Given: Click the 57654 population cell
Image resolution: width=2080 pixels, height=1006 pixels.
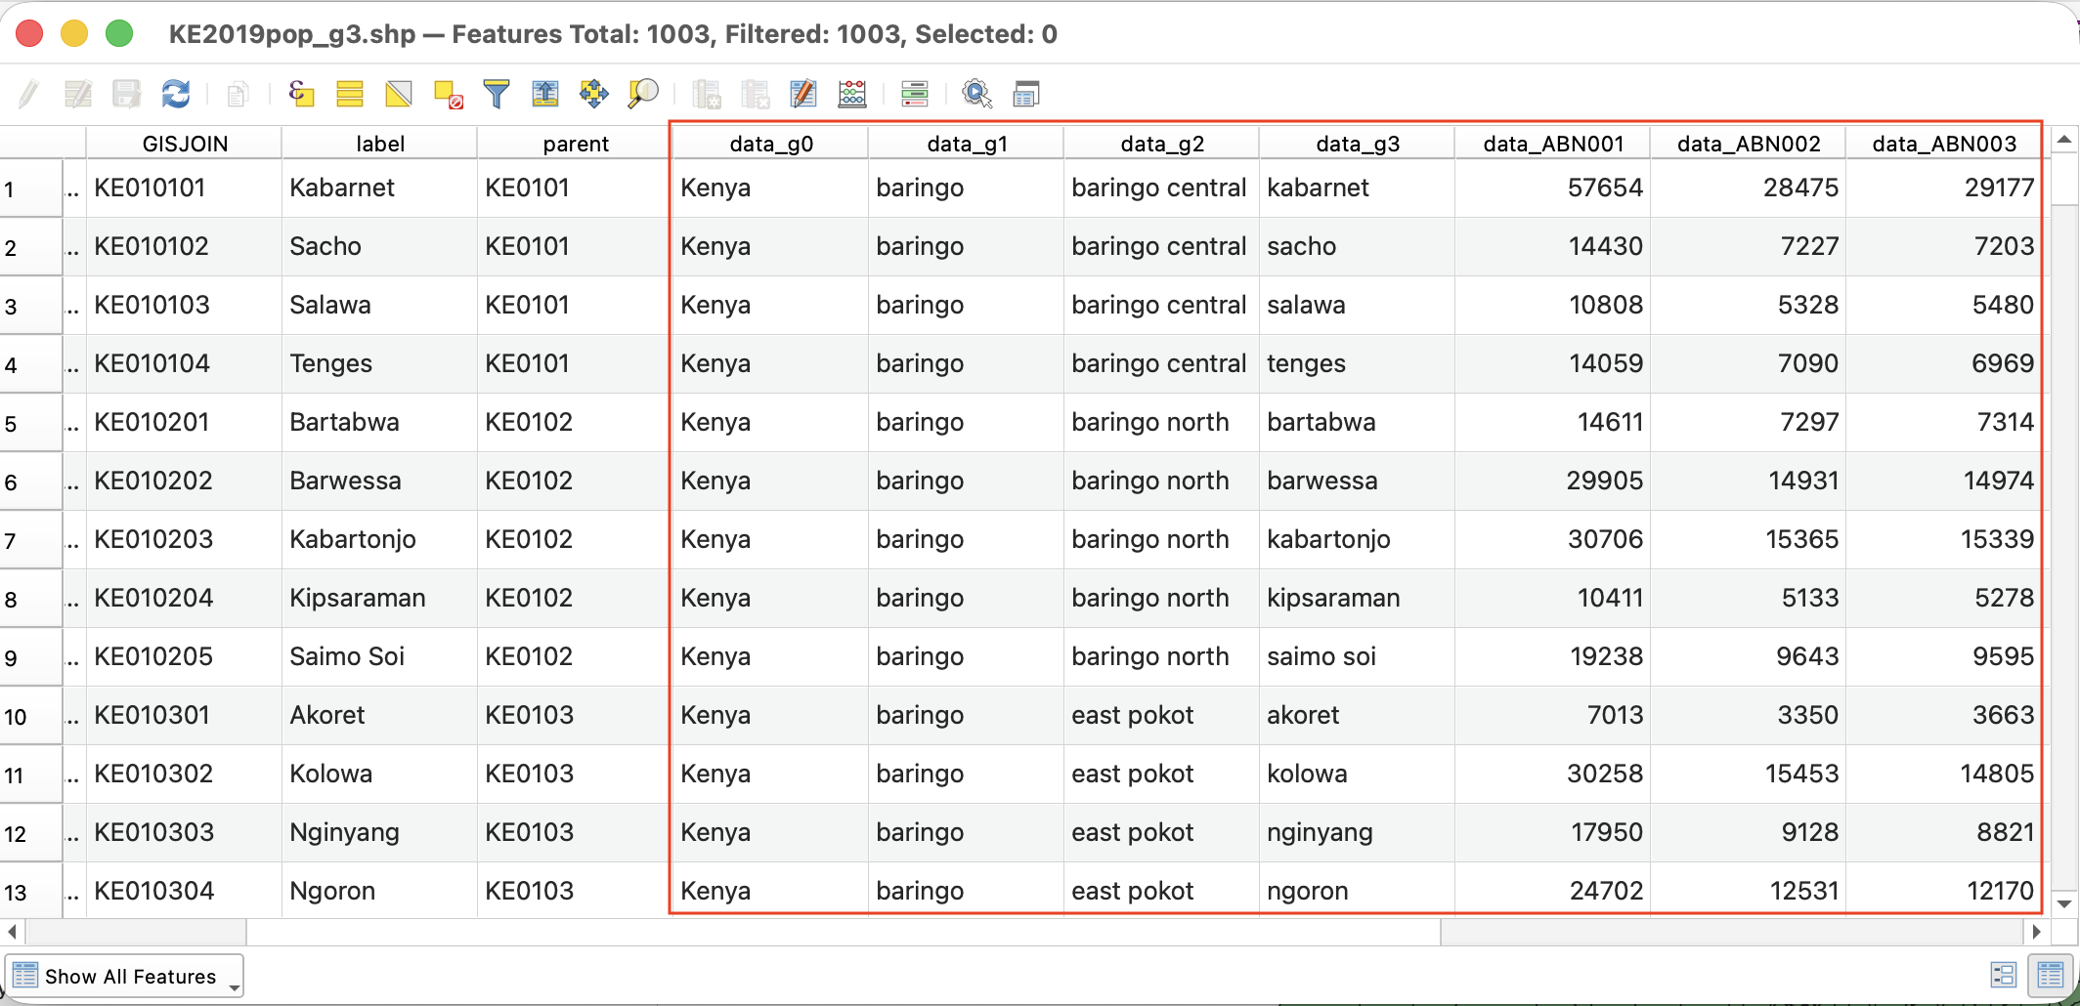Looking at the screenshot, I should point(1553,188).
